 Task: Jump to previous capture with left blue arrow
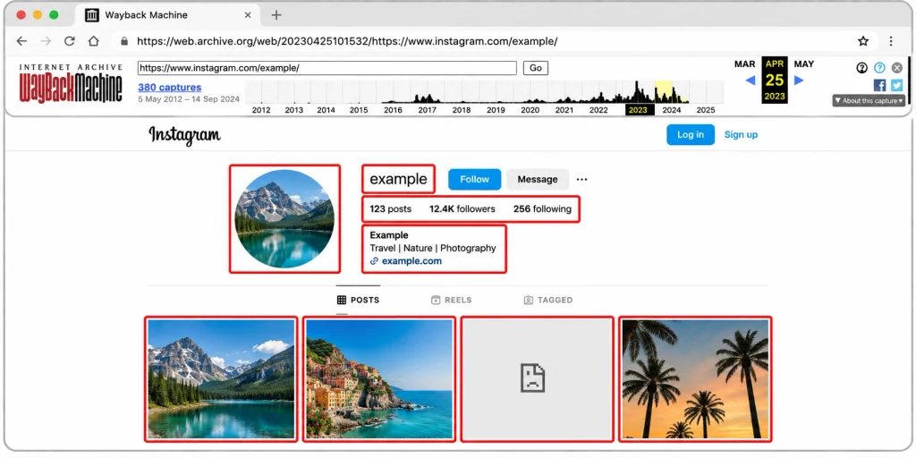tap(751, 80)
